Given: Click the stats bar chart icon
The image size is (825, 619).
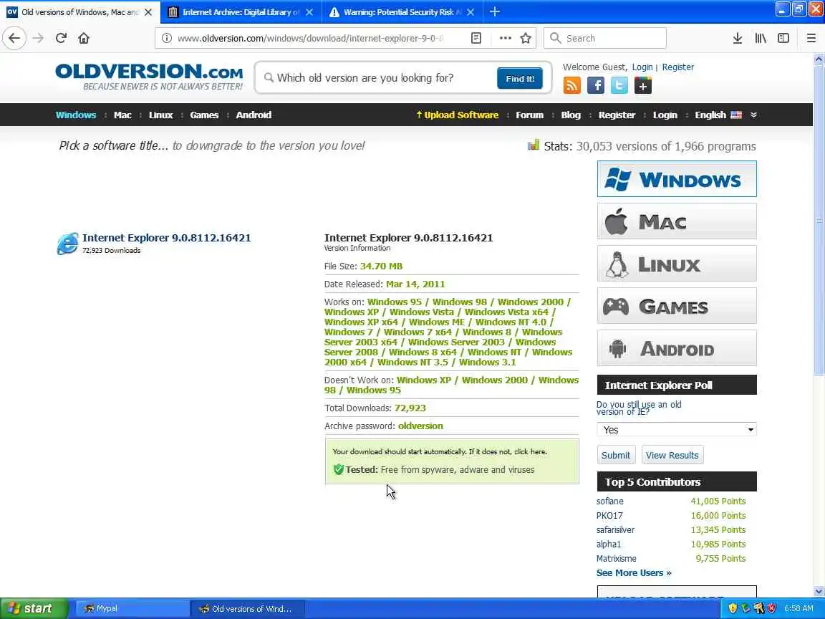Looking at the screenshot, I should pyautogui.click(x=534, y=145).
